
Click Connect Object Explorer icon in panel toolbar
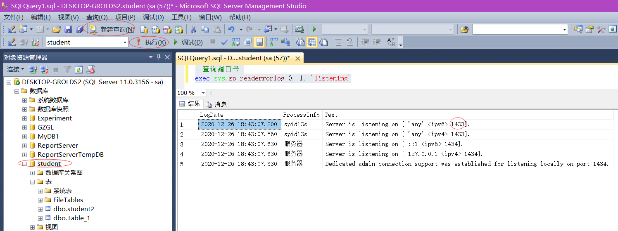[33, 69]
